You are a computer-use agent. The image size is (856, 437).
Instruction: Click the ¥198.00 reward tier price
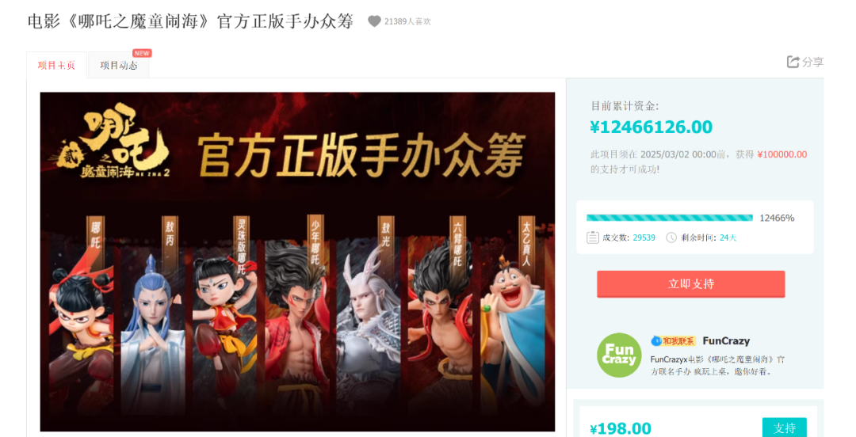pos(621,428)
